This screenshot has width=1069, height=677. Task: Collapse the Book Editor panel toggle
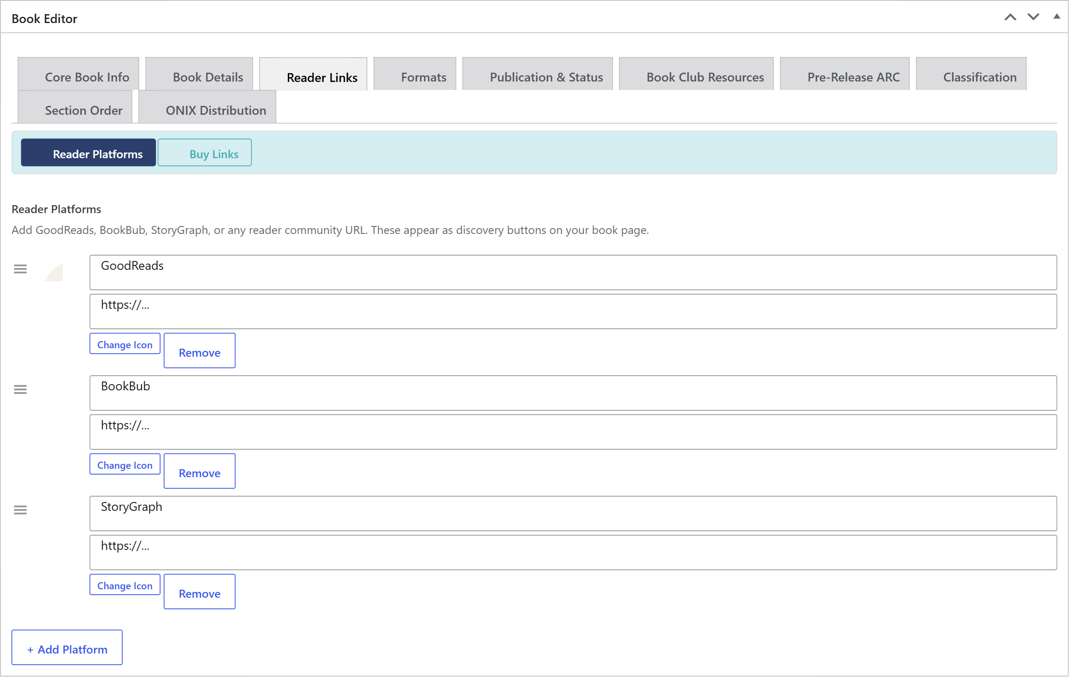(1057, 16)
